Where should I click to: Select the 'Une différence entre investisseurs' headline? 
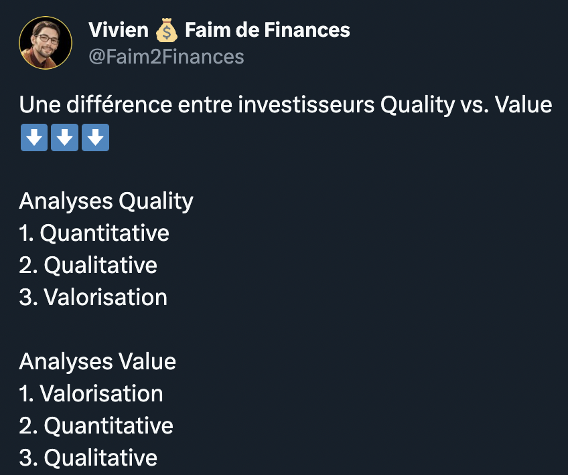pyautogui.click(x=197, y=105)
